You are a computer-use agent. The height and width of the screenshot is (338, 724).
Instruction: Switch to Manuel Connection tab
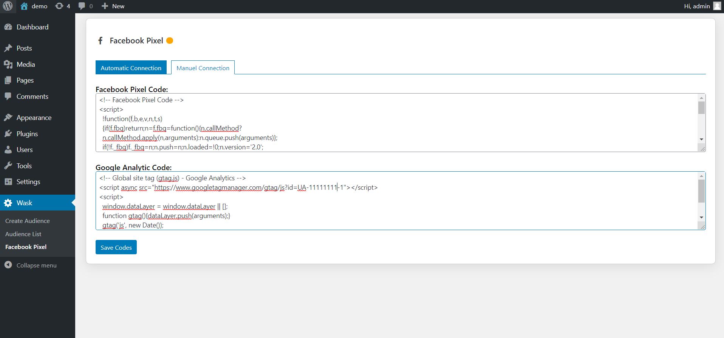pos(203,68)
